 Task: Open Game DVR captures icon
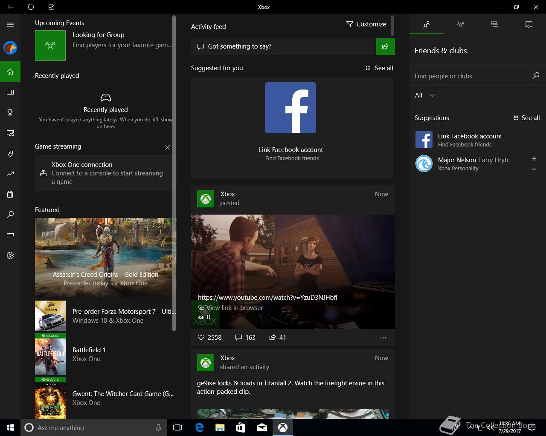[x=10, y=133]
